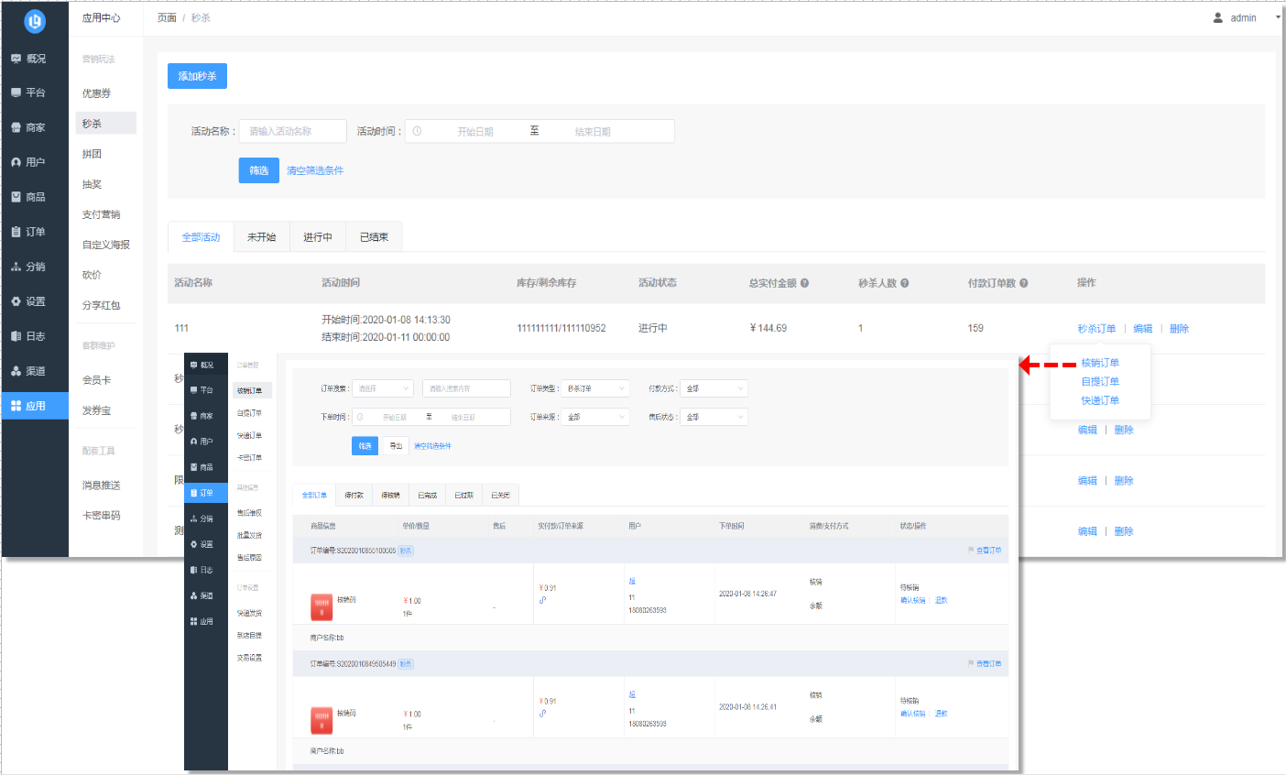Screen dimensions: 1286x775
Task: Switch to the 已结束 activity tab
Action: 374,237
